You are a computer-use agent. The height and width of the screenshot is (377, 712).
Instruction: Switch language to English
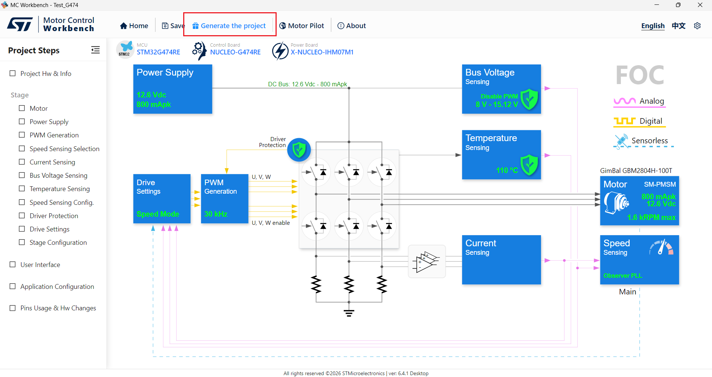653,26
